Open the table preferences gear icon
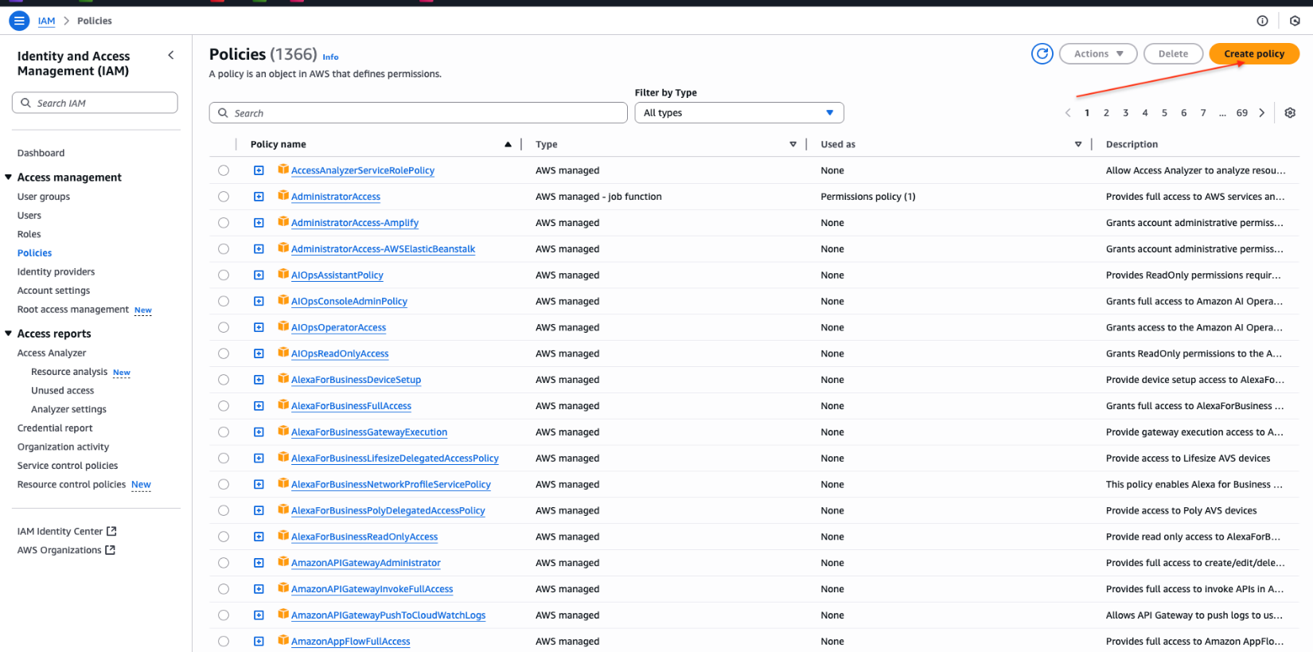Viewport: 1313px width, 652px height. pyautogui.click(x=1290, y=113)
